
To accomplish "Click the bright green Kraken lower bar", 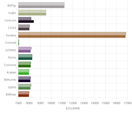I will [23, 74].
